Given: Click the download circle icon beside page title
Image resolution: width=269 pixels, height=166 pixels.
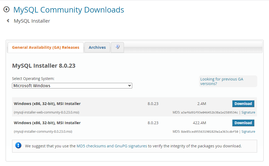Looking at the screenshot, I should pyautogui.click(x=6, y=9).
